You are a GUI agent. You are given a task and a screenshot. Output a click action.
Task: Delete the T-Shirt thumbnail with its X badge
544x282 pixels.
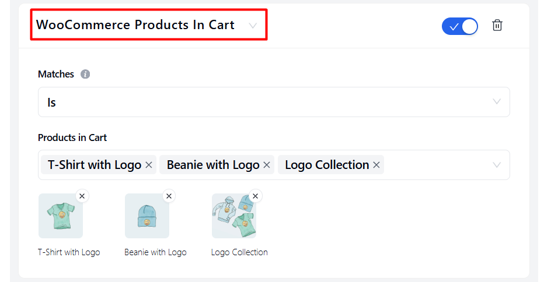click(82, 196)
